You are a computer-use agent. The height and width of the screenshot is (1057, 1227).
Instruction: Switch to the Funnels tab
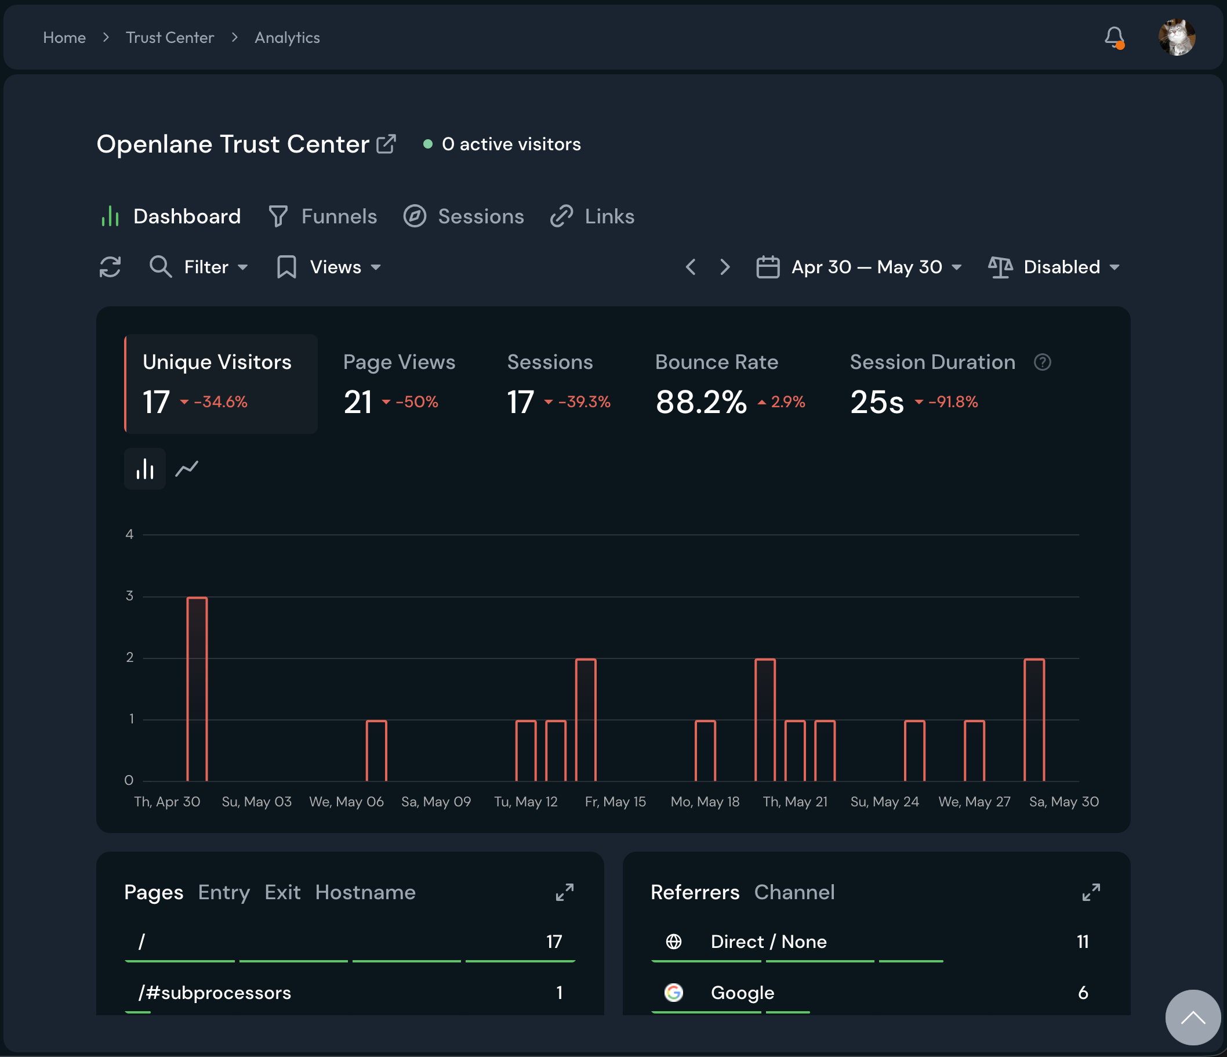(x=322, y=216)
